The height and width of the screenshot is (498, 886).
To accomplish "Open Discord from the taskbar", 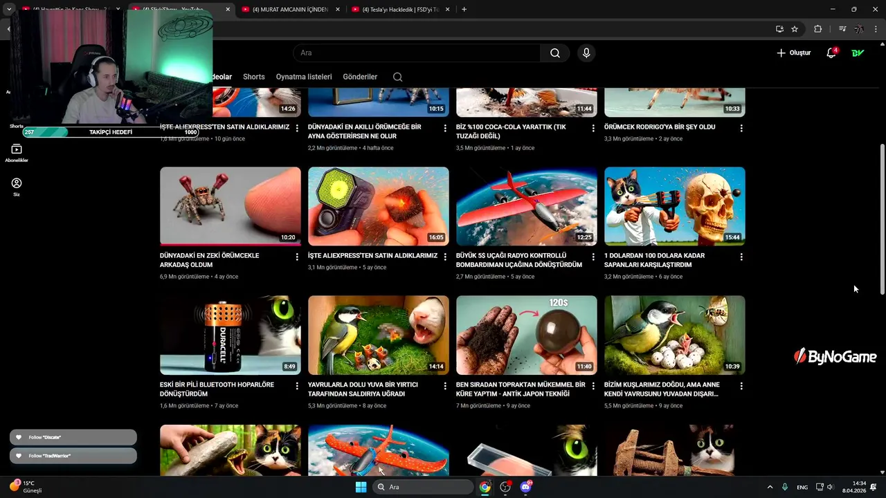I will coord(525,487).
